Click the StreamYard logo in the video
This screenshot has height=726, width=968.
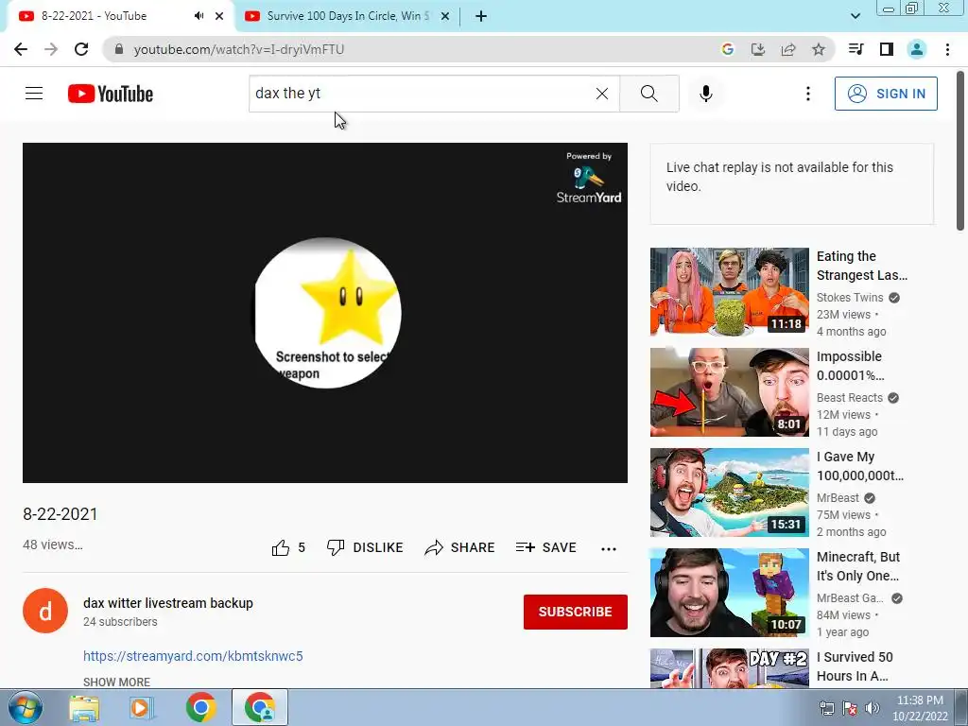click(589, 179)
